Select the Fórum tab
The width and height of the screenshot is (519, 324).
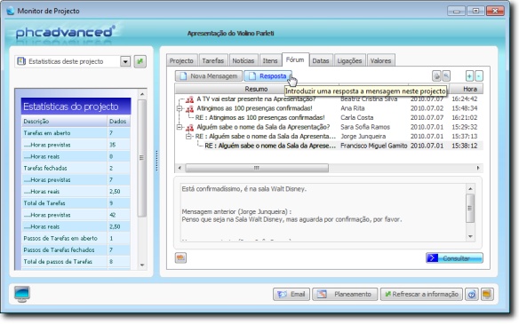click(295, 59)
